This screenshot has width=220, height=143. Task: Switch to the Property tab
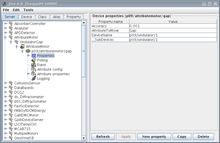pos(74,17)
